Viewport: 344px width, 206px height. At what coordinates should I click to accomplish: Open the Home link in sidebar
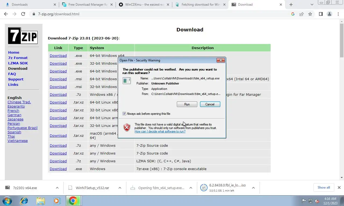pos(14,53)
